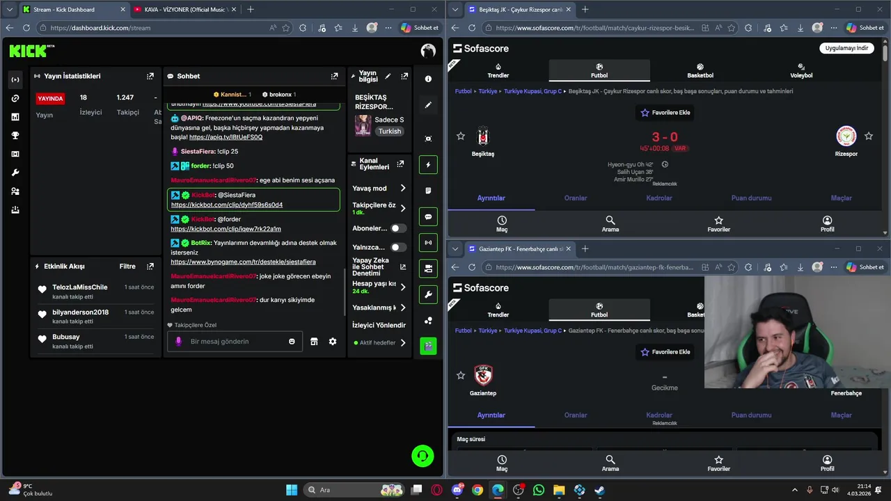
Task: Click the pencil edit icon in Kick right toolbar
Action: 428,105
